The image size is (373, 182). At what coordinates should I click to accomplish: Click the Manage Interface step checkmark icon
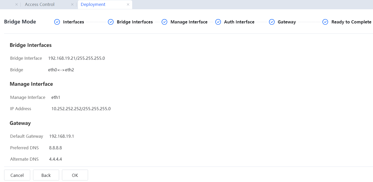[x=164, y=22]
